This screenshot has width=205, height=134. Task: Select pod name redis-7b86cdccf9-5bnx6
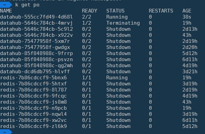(x=33, y=78)
